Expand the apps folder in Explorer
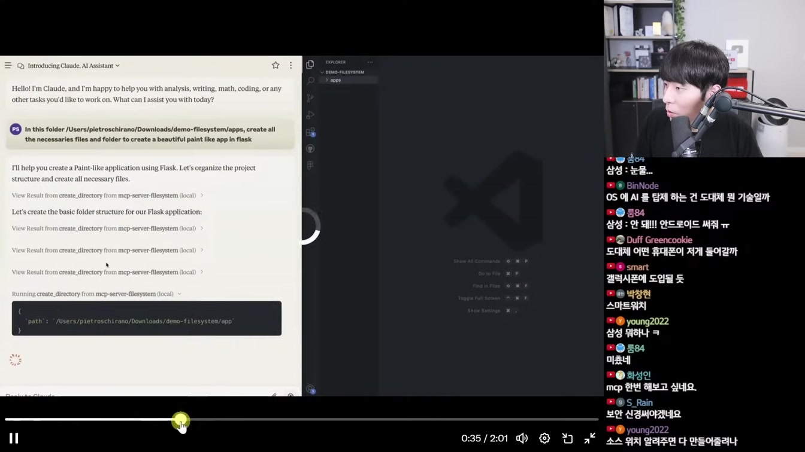The image size is (805, 452). [349, 80]
